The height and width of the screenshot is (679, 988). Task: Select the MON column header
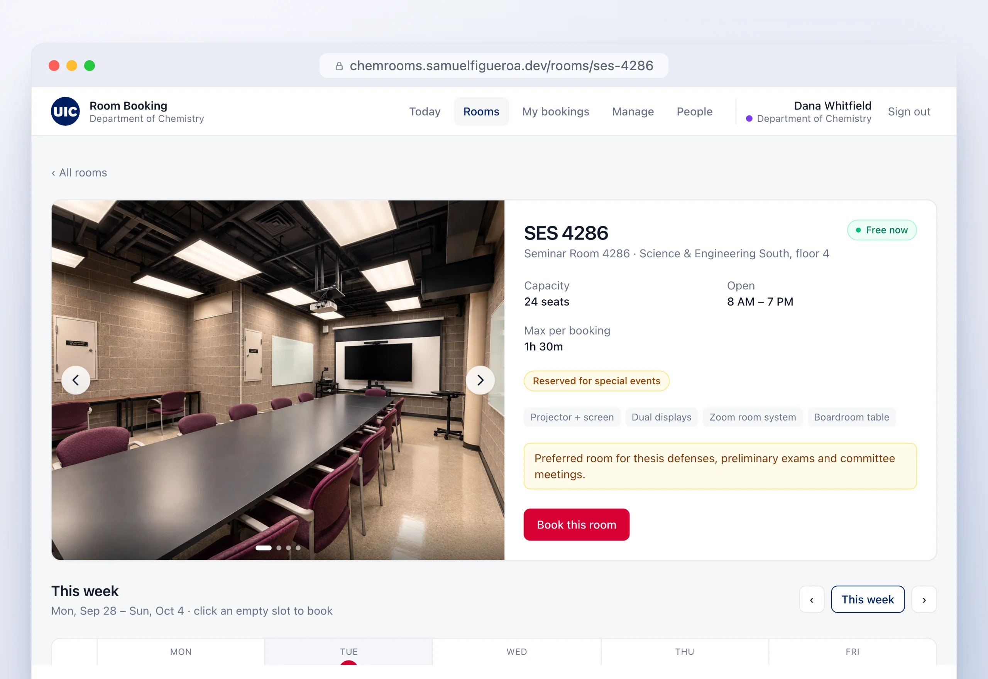pyautogui.click(x=181, y=652)
